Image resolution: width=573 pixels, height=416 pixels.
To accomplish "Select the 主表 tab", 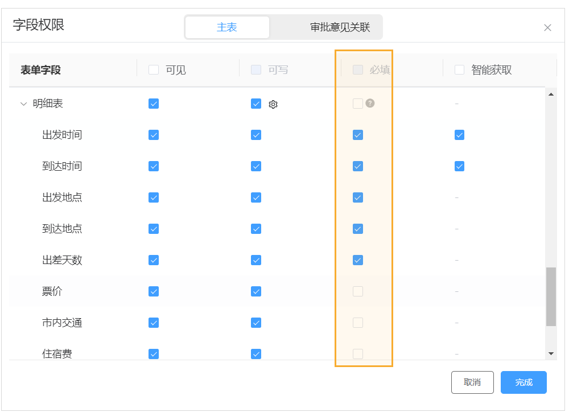I will point(227,27).
